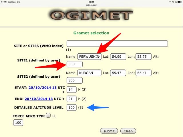This screenshot has height=137, width=183.
Task: Edit the SITE1 Name field PERWUSHIN
Action: point(89,57)
